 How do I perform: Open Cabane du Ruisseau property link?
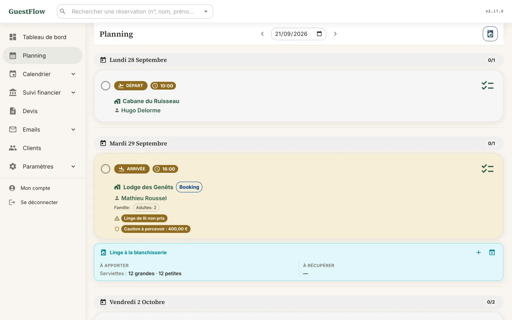(x=151, y=101)
